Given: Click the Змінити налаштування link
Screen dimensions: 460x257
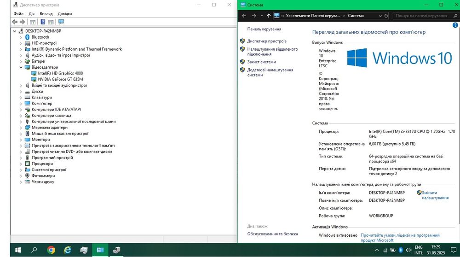Looking at the screenshot, I should [435, 195].
